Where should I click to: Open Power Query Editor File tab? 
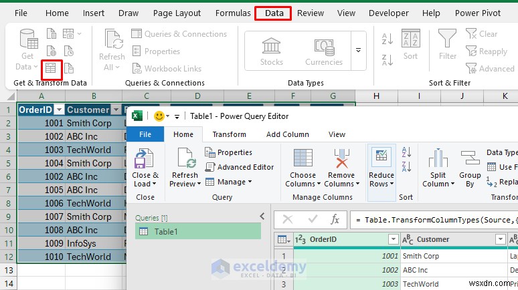(145, 134)
